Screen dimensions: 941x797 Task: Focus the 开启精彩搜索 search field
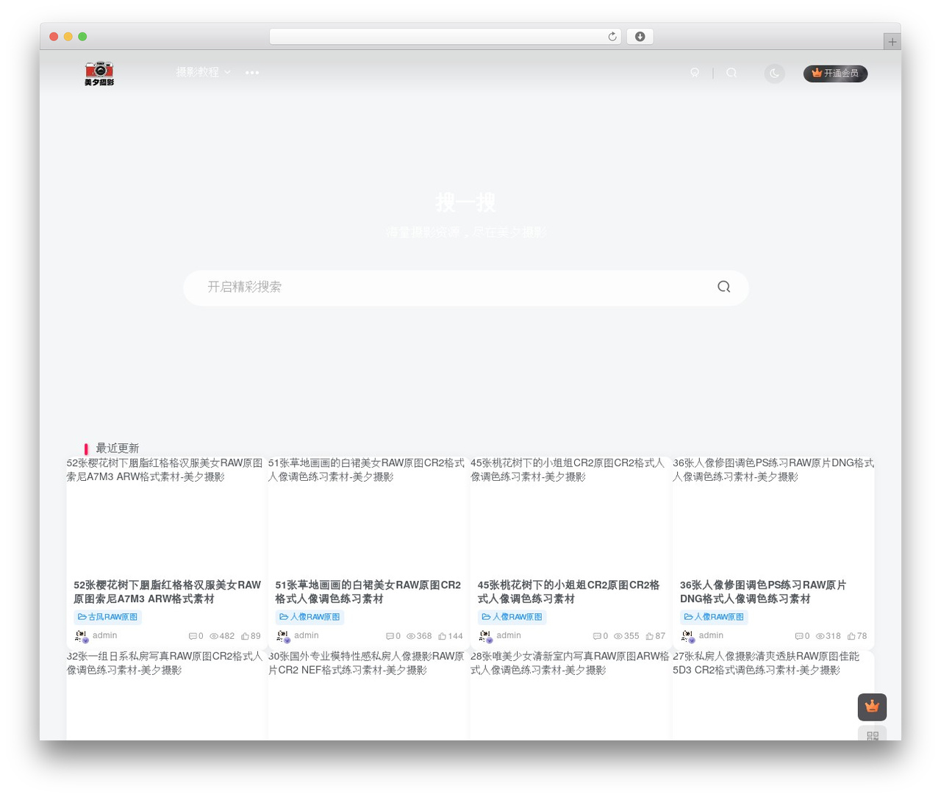pos(466,287)
